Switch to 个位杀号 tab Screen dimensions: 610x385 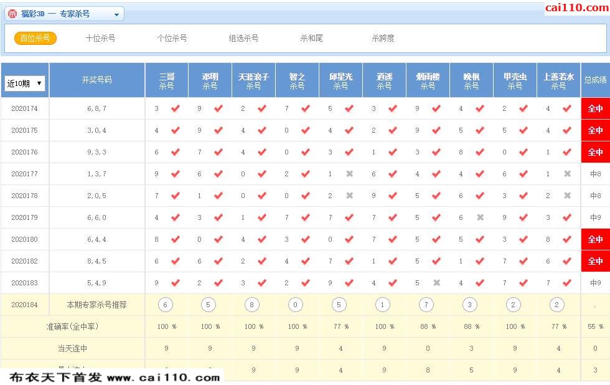coord(172,38)
